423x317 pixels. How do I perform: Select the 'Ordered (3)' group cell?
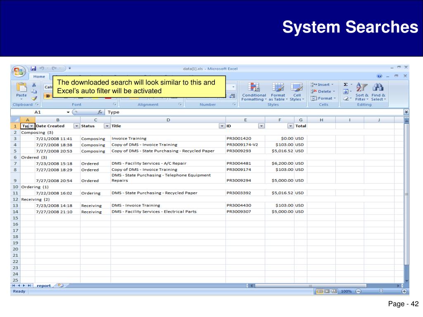(x=34, y=157)
